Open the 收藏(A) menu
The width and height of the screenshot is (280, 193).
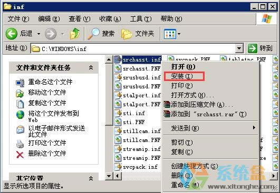[x=110, y=19]
